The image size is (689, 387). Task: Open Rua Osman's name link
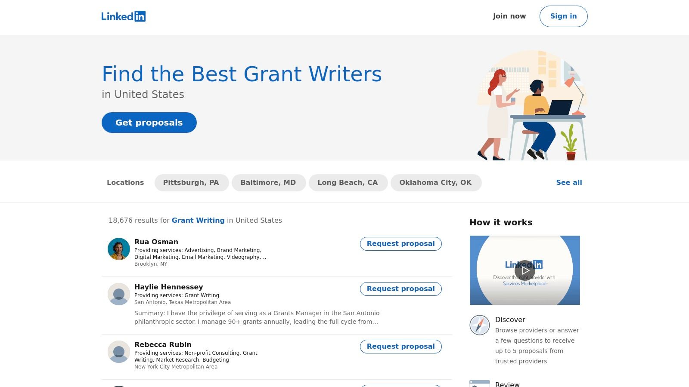[156, 242]
